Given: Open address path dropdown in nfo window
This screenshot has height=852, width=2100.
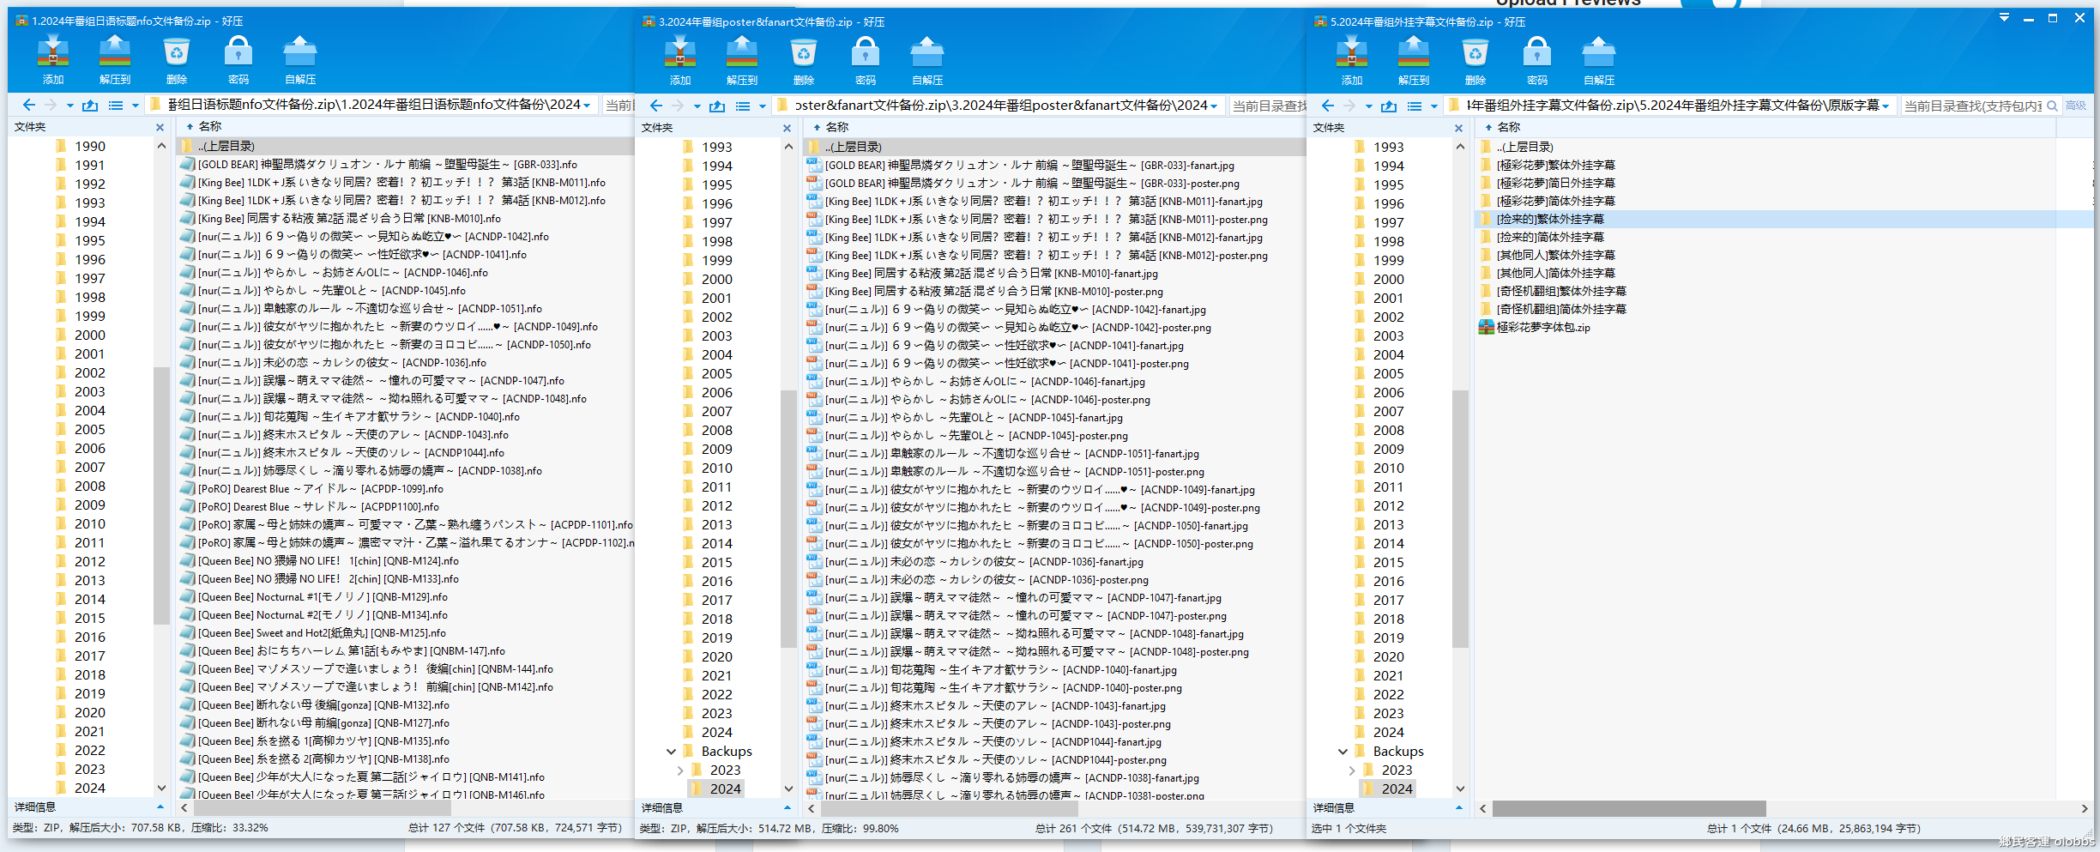Looking at the screenshot, I should click(x=587, y=106).
